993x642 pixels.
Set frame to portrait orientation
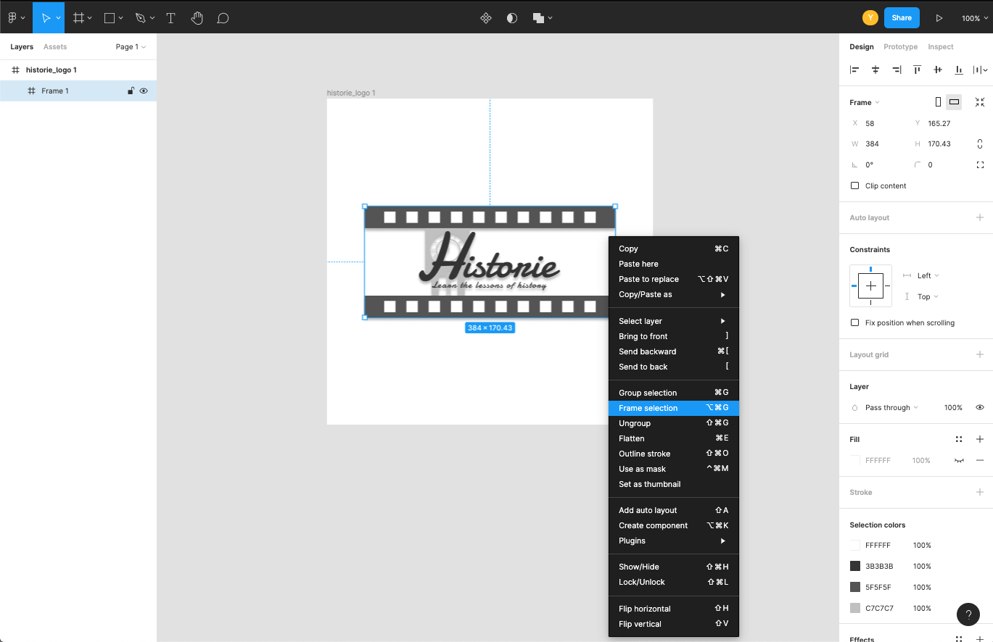coord(938,102)
